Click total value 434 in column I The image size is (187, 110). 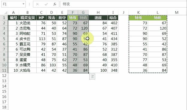click(x=113, y=39)
